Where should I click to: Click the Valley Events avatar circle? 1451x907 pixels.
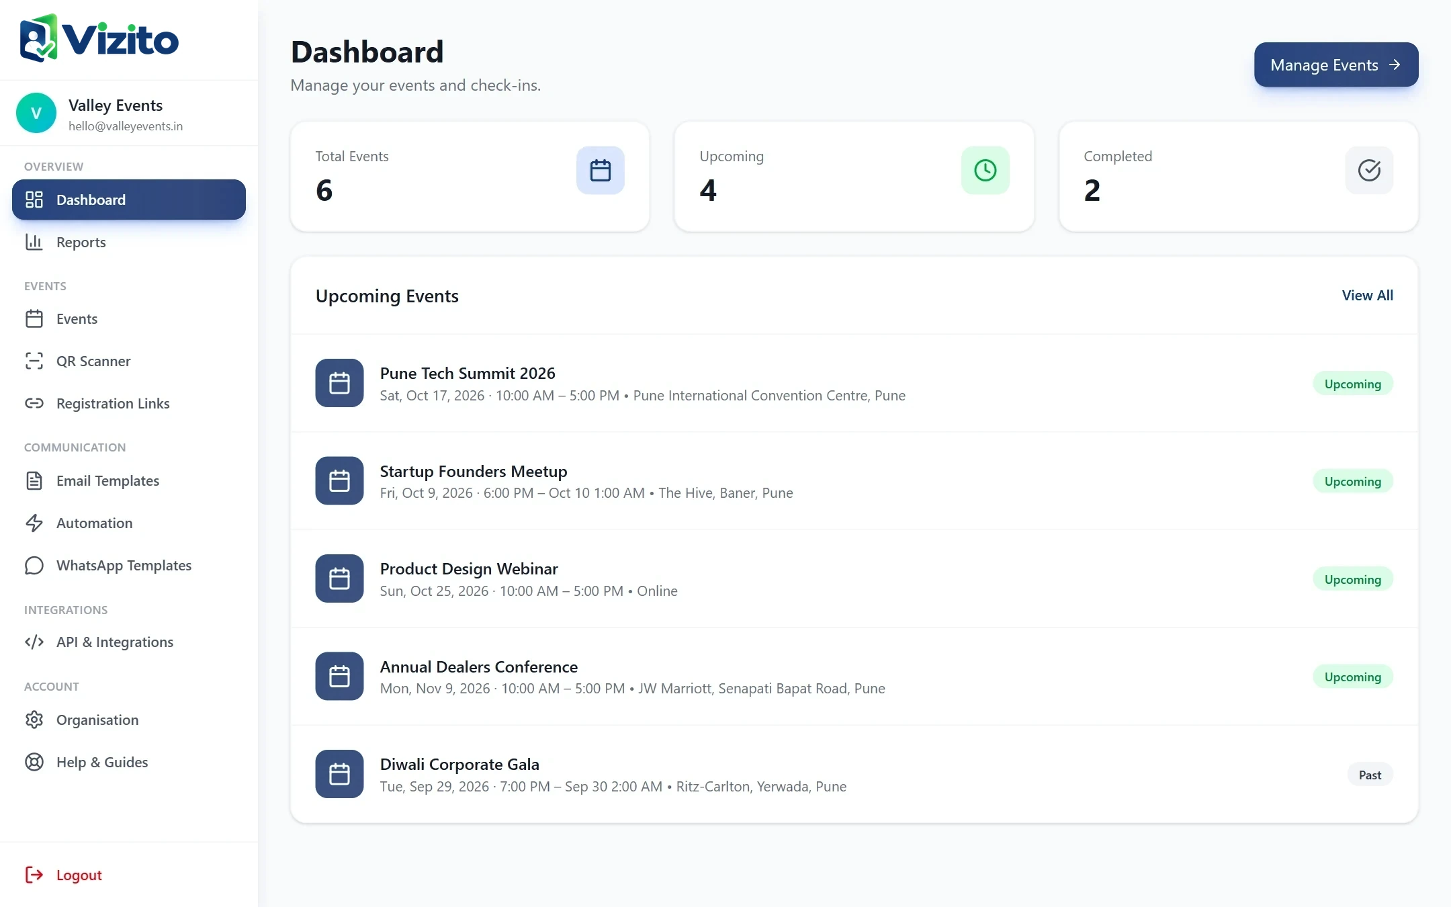[36, 113]
